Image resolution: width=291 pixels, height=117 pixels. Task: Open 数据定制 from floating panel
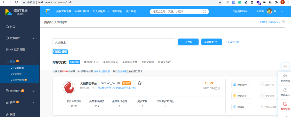(x=285, y=106)
